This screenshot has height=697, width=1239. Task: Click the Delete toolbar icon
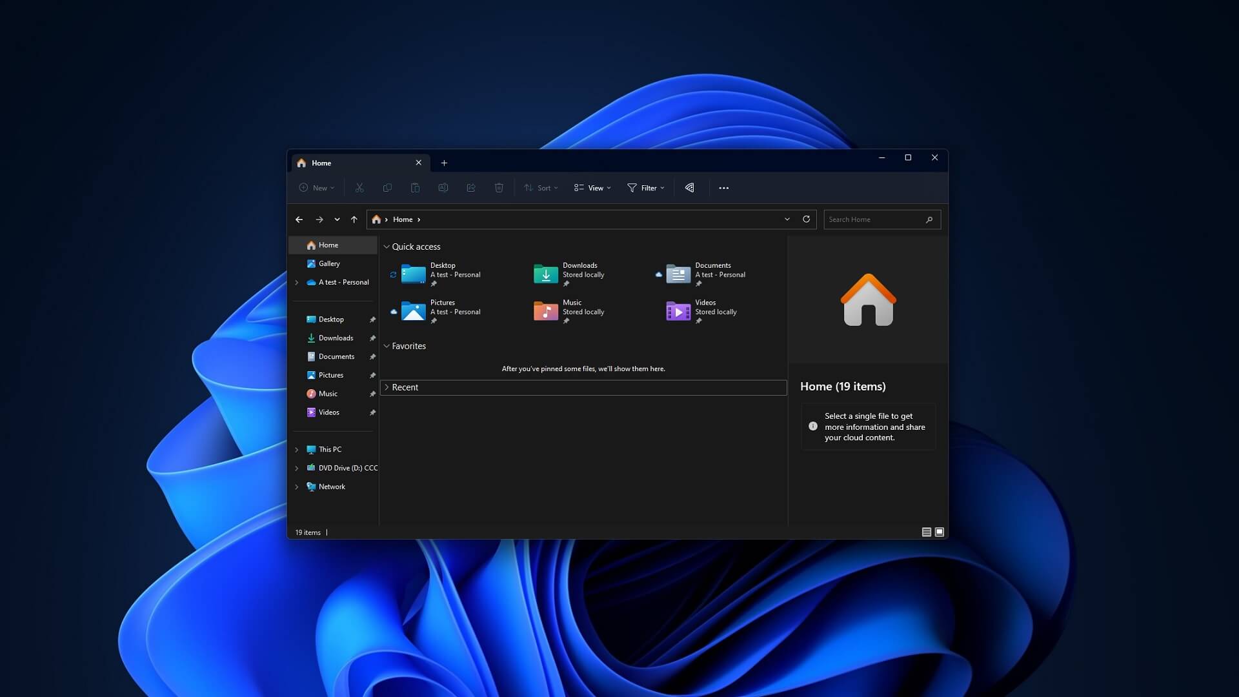498,187
